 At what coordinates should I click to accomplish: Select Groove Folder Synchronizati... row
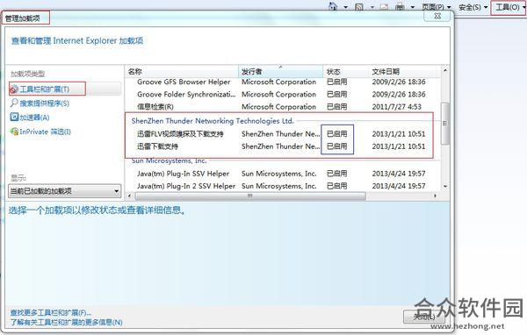pyautogui.click(x=282, y=95)
